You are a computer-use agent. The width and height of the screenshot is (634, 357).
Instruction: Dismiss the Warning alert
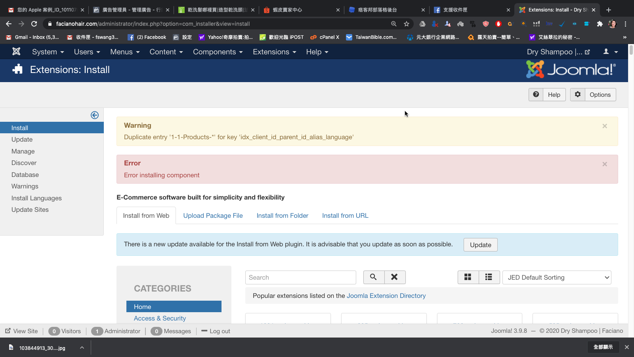pos(605,126)
